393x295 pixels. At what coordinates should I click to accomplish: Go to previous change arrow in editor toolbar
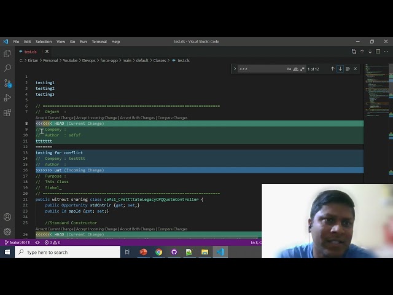point(362,52)
